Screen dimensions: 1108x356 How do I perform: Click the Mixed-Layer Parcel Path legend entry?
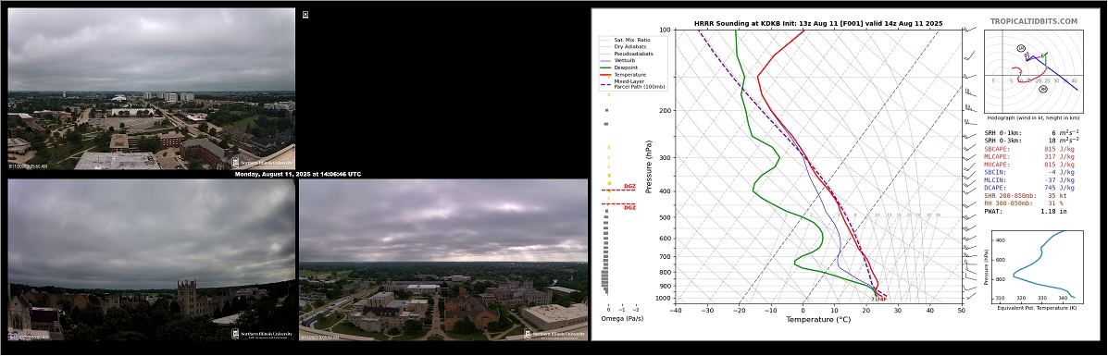[x=633, y=83]
